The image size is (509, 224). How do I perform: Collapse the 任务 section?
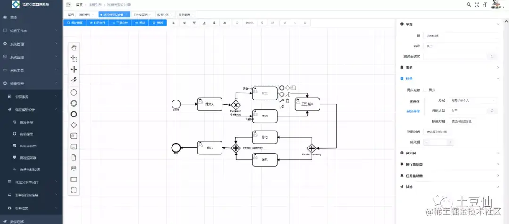click(450, 78)
